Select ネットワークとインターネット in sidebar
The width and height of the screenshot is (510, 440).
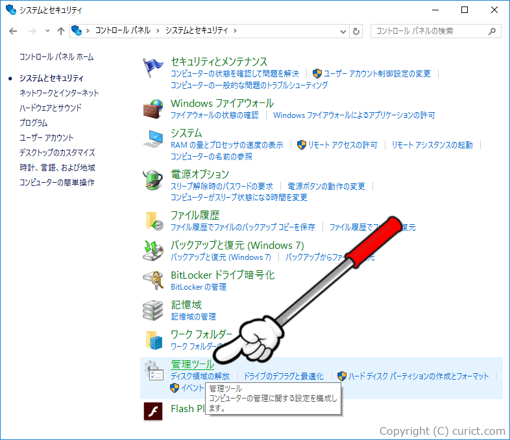pos(59,93)
